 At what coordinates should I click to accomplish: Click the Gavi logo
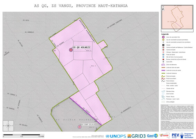[152, 136]
